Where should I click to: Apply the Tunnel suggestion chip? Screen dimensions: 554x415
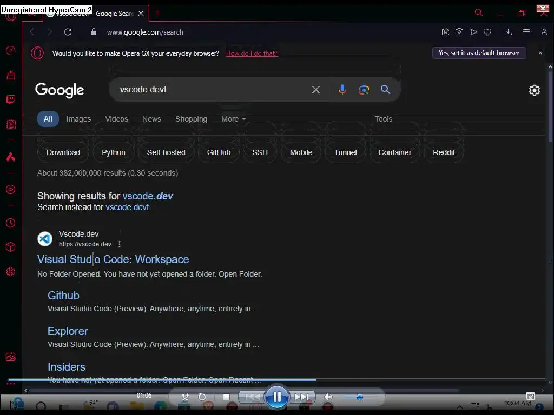coord(345,152)
